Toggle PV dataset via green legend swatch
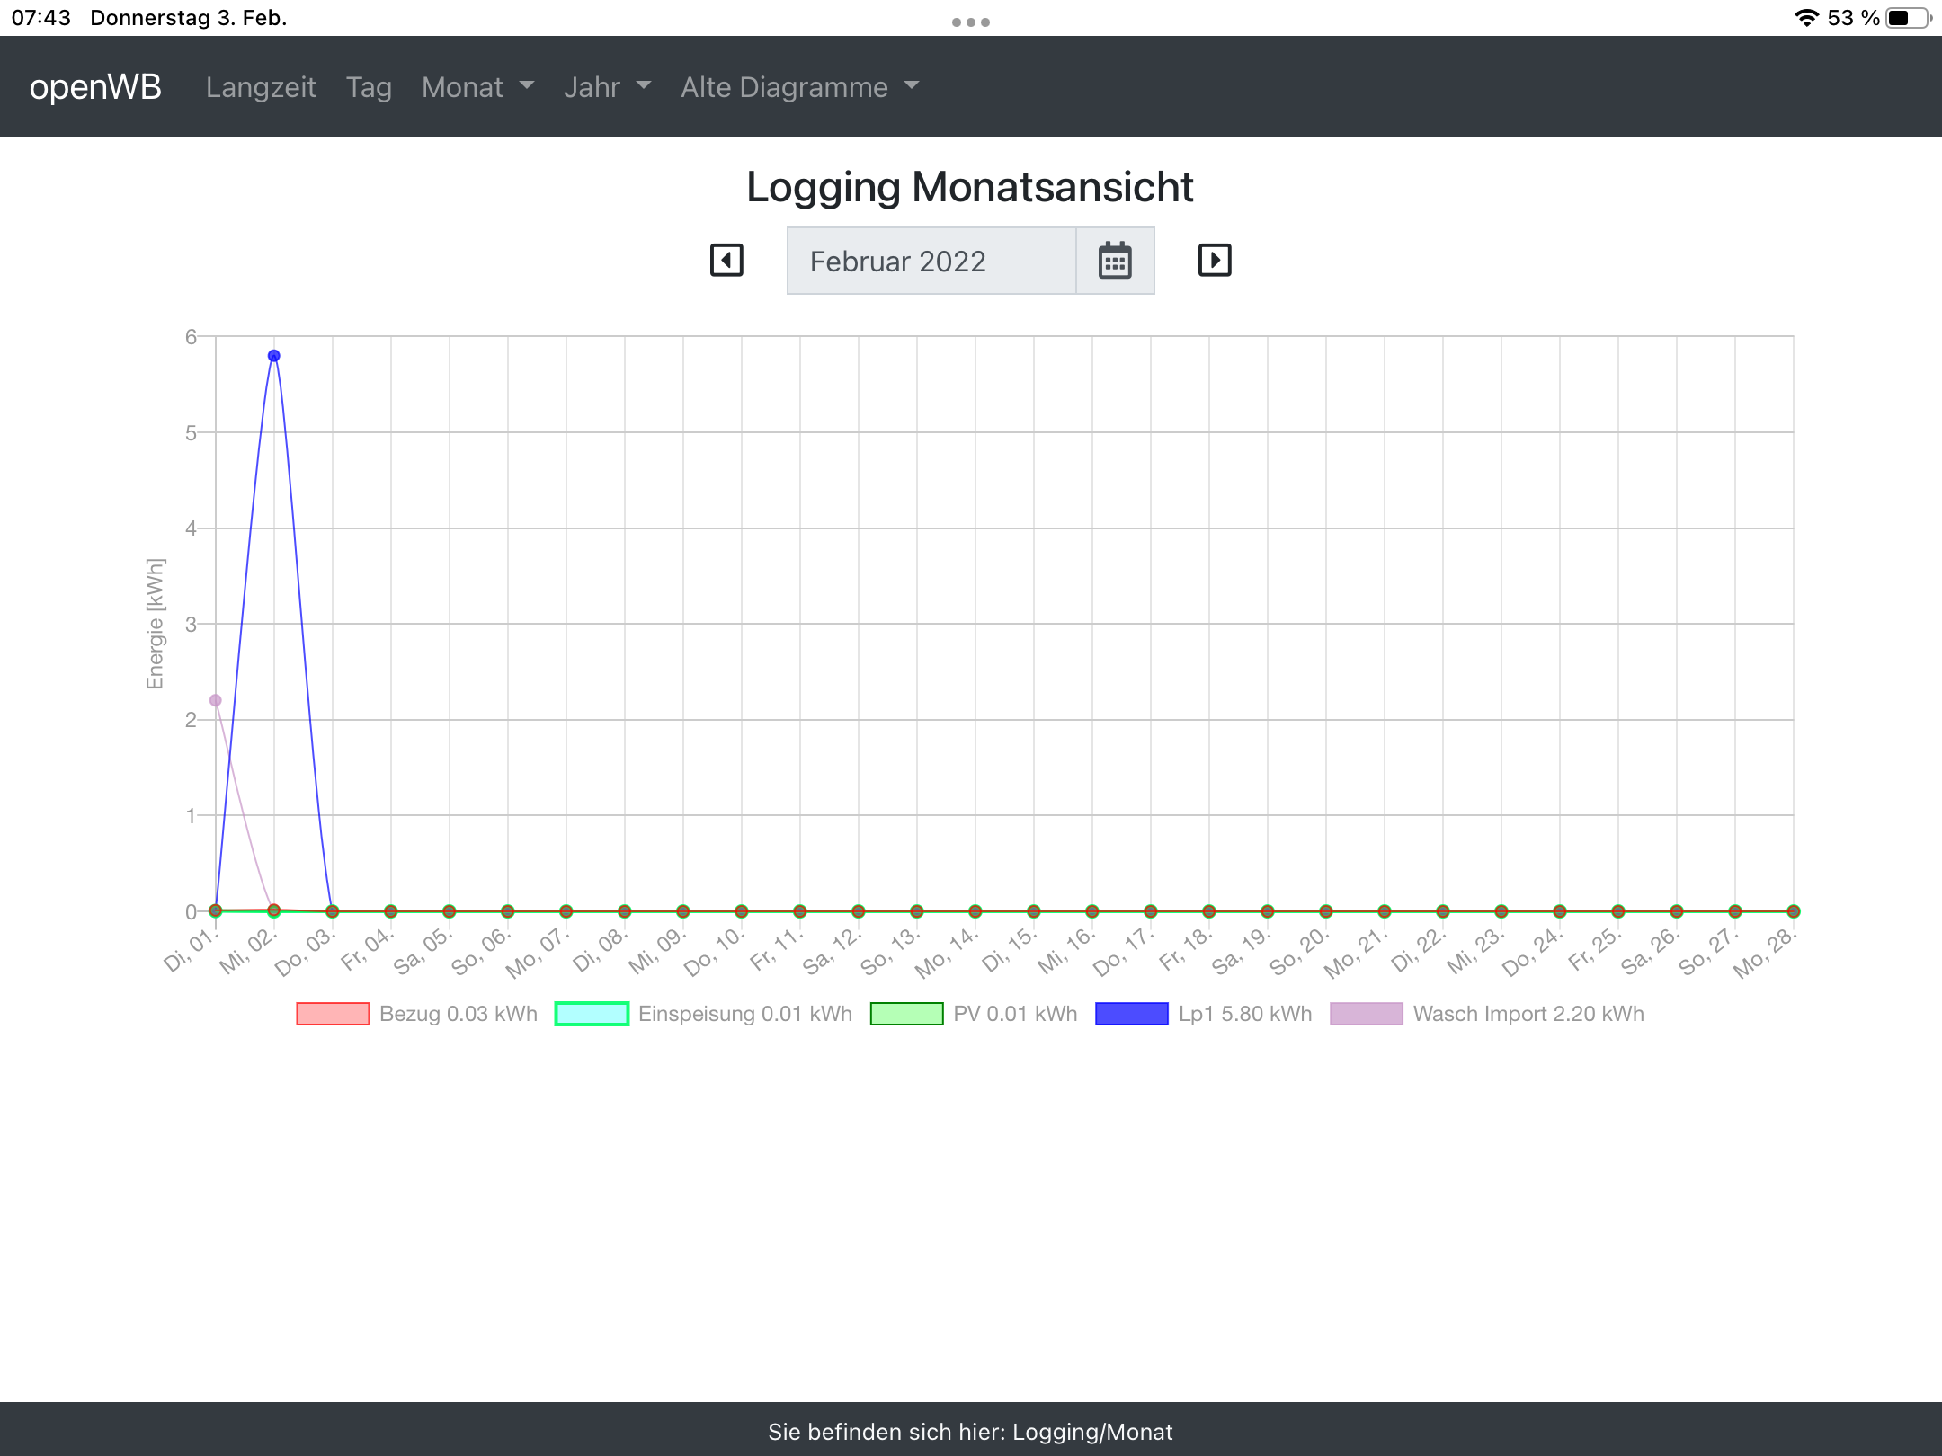Screen dimensions: 1942x1456 [906, 1014]
